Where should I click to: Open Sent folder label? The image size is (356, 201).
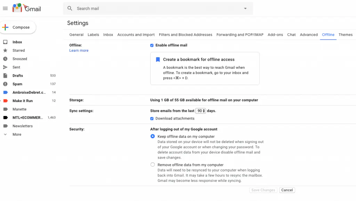tap(16, 67)
